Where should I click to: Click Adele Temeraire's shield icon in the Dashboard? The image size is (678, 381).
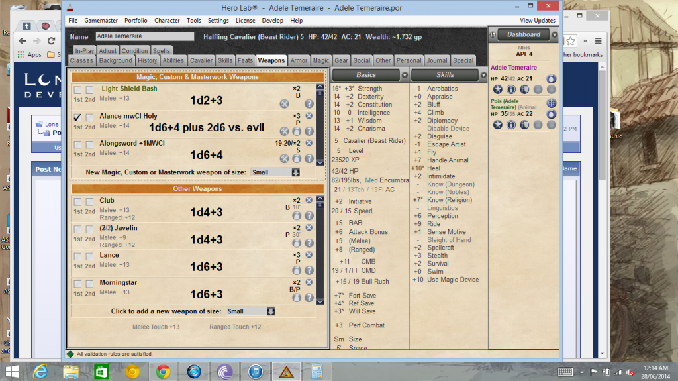click(x=524, y=89)
